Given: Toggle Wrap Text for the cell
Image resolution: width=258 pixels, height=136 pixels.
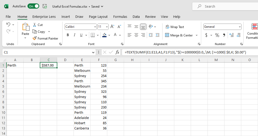Looking at the screenshot, I should click(175, 27).
